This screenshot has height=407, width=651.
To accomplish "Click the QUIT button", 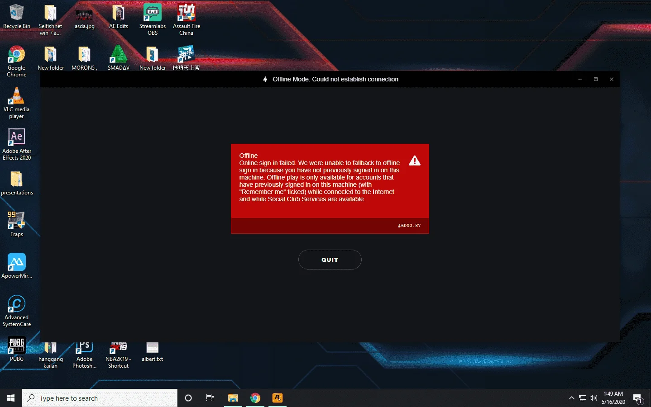I will pyautogui.click(x=330, y=260).
